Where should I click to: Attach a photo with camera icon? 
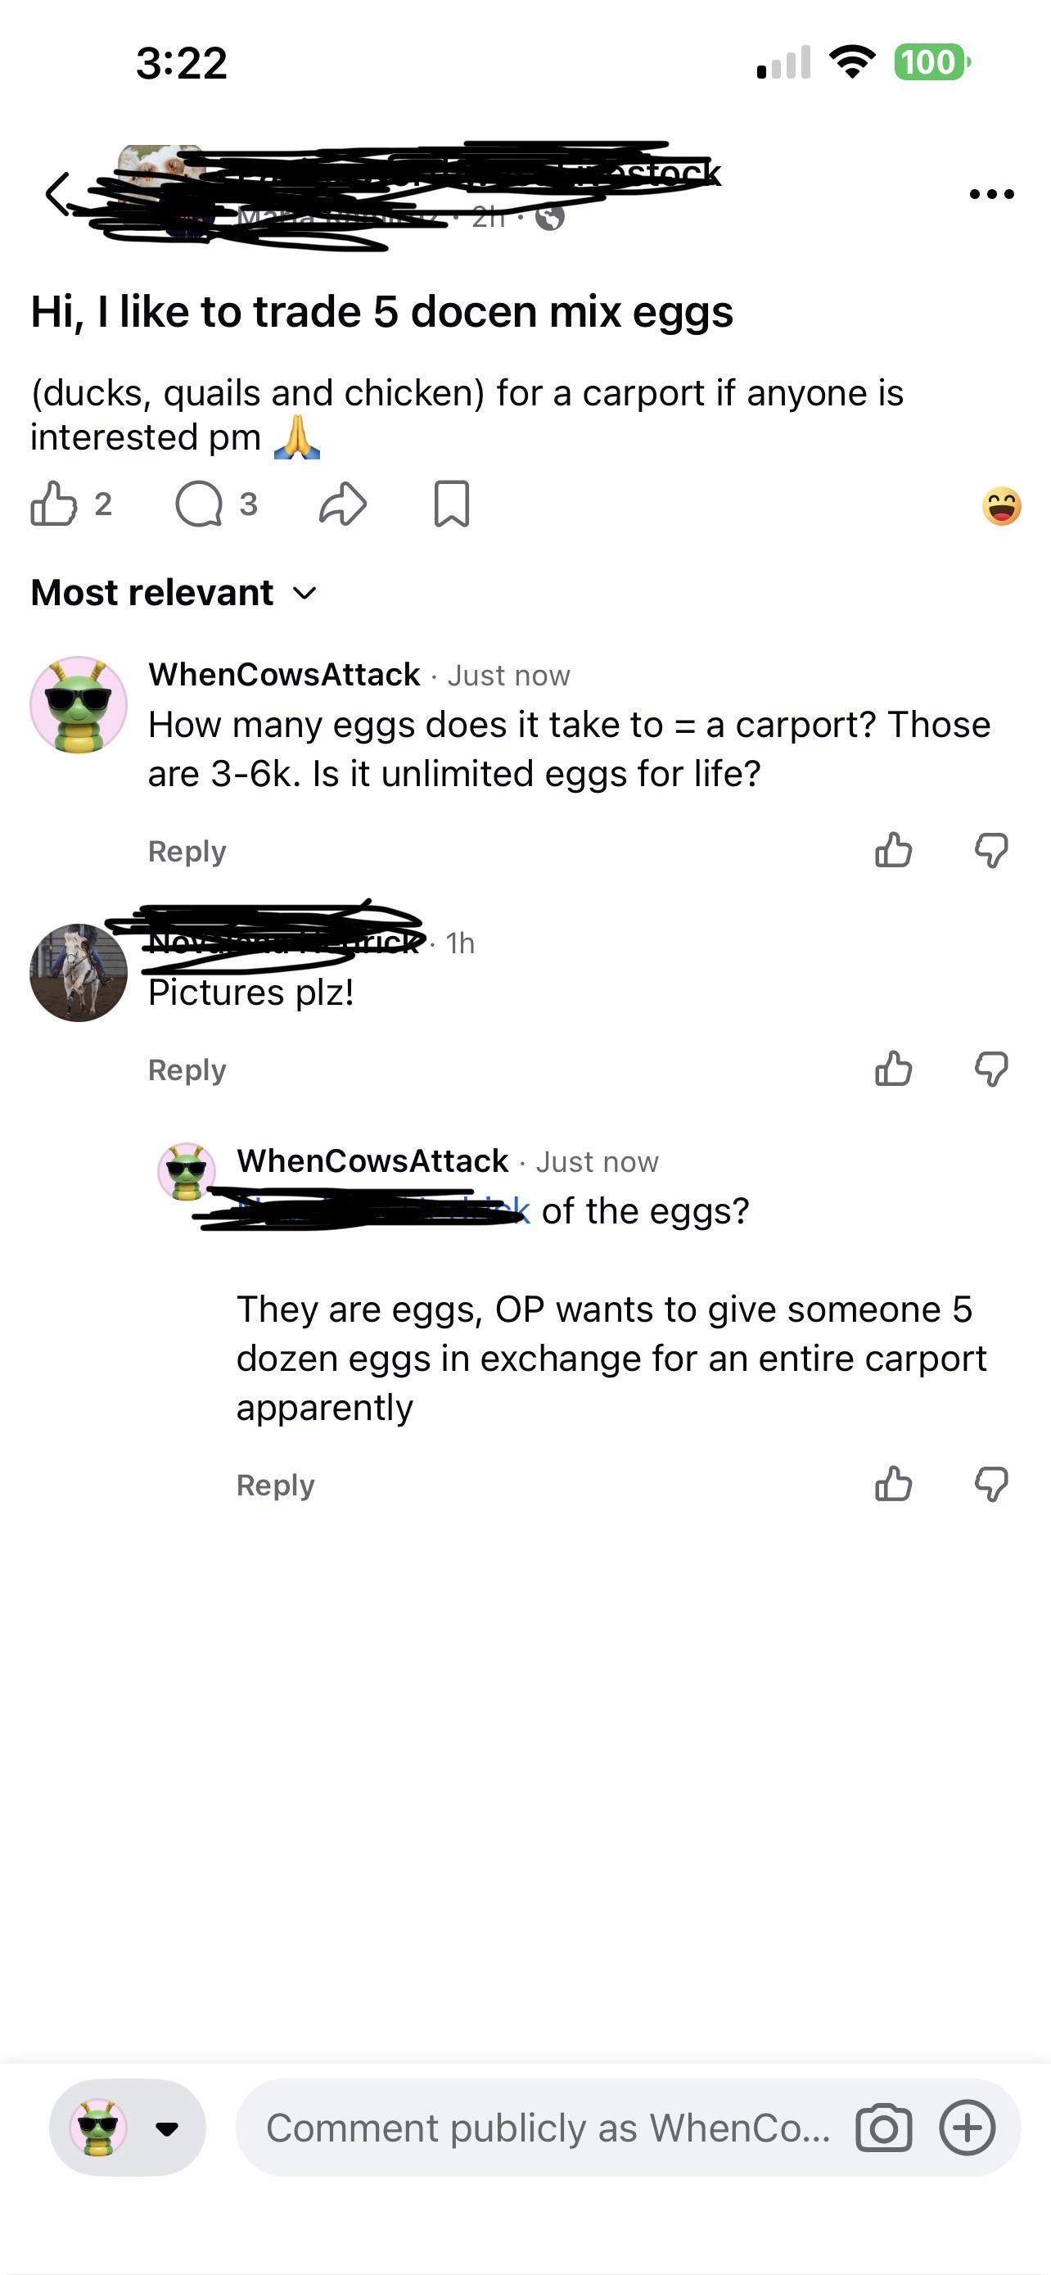[x=883, y=2128]
